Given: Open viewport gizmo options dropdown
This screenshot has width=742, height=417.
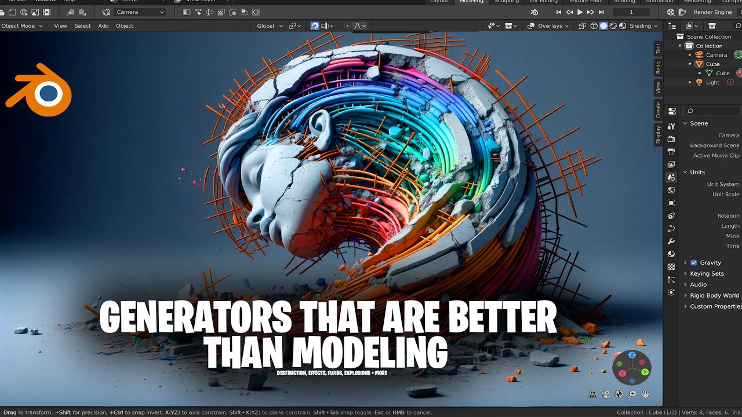Looking at the screenshot, I should click(511, 25).
